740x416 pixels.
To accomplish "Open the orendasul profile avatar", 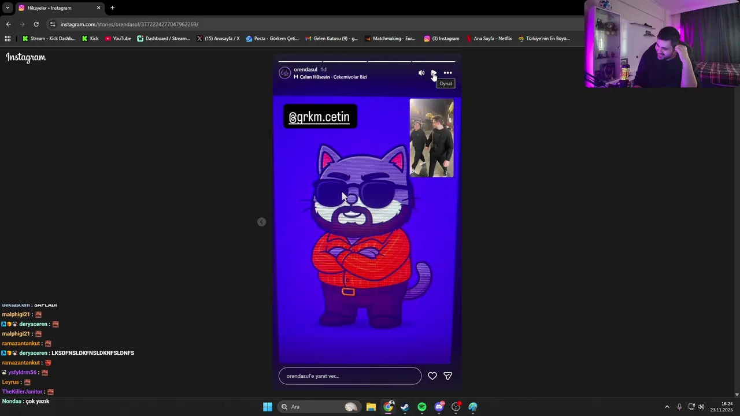I will [x=284, y=73].
